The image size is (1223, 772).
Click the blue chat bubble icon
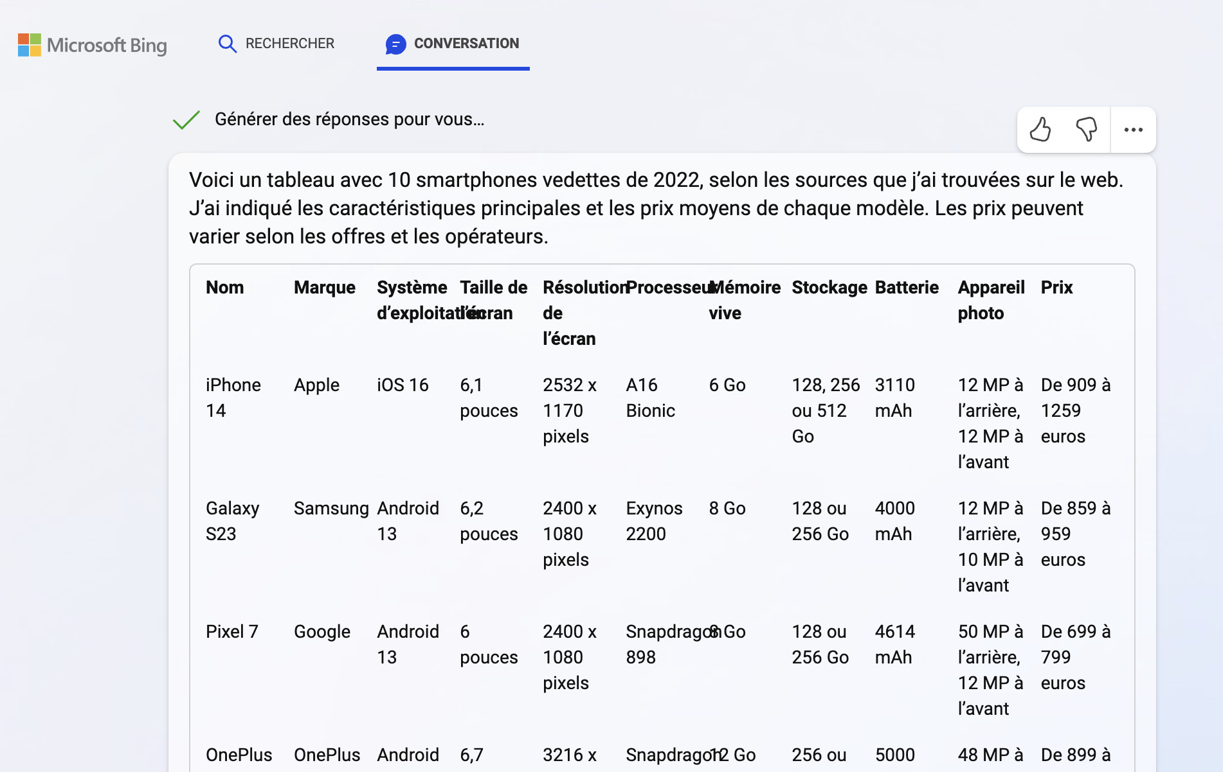click(x=395, y=44)
